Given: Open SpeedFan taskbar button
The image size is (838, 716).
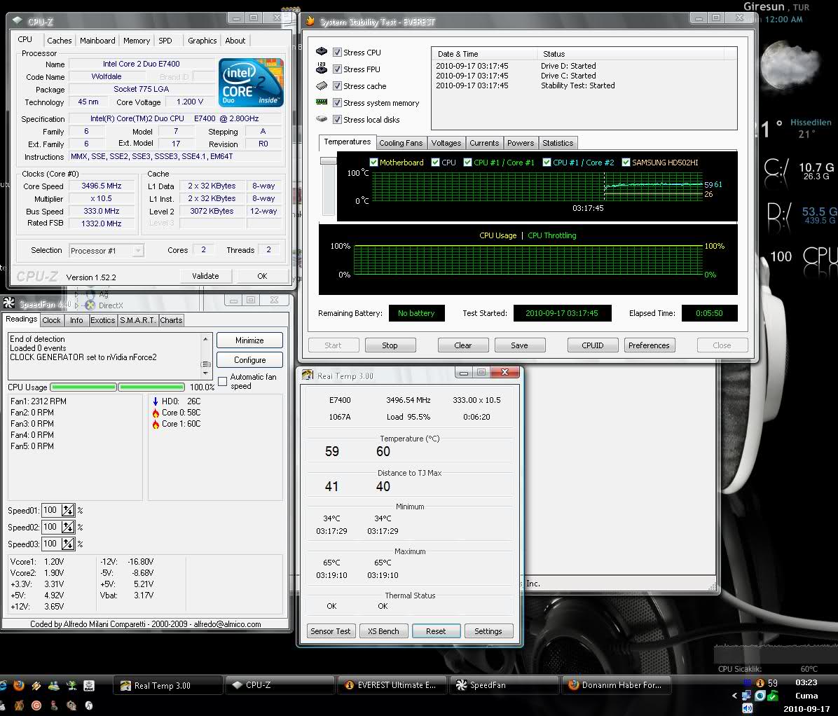Looking at the screenshot, I should click(504, 685).
